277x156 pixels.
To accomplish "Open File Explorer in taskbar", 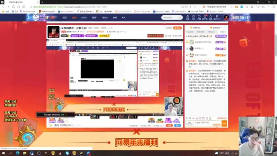I will point(25,153).
